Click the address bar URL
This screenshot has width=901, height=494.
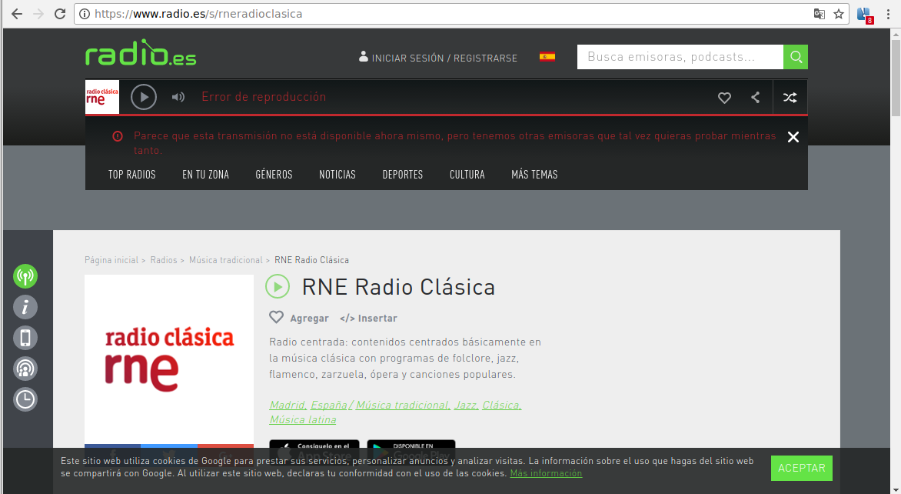point(198,14)
